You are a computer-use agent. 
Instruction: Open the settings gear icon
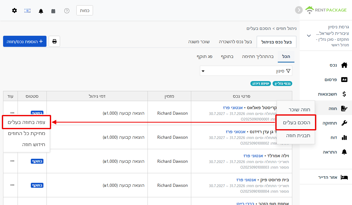coord(14,10)
